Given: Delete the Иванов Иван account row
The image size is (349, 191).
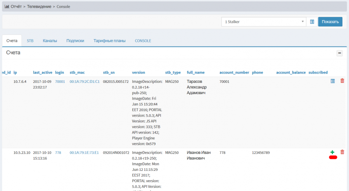Looking at the screenshot, I should point(342,152).
